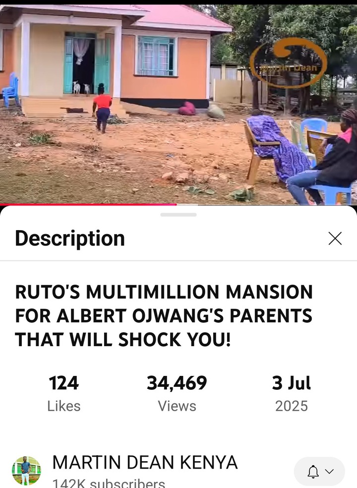The image size is (357, 488).
Task: Click the Martin Dean watermark logo in video
Action: (x=288, y=63)
